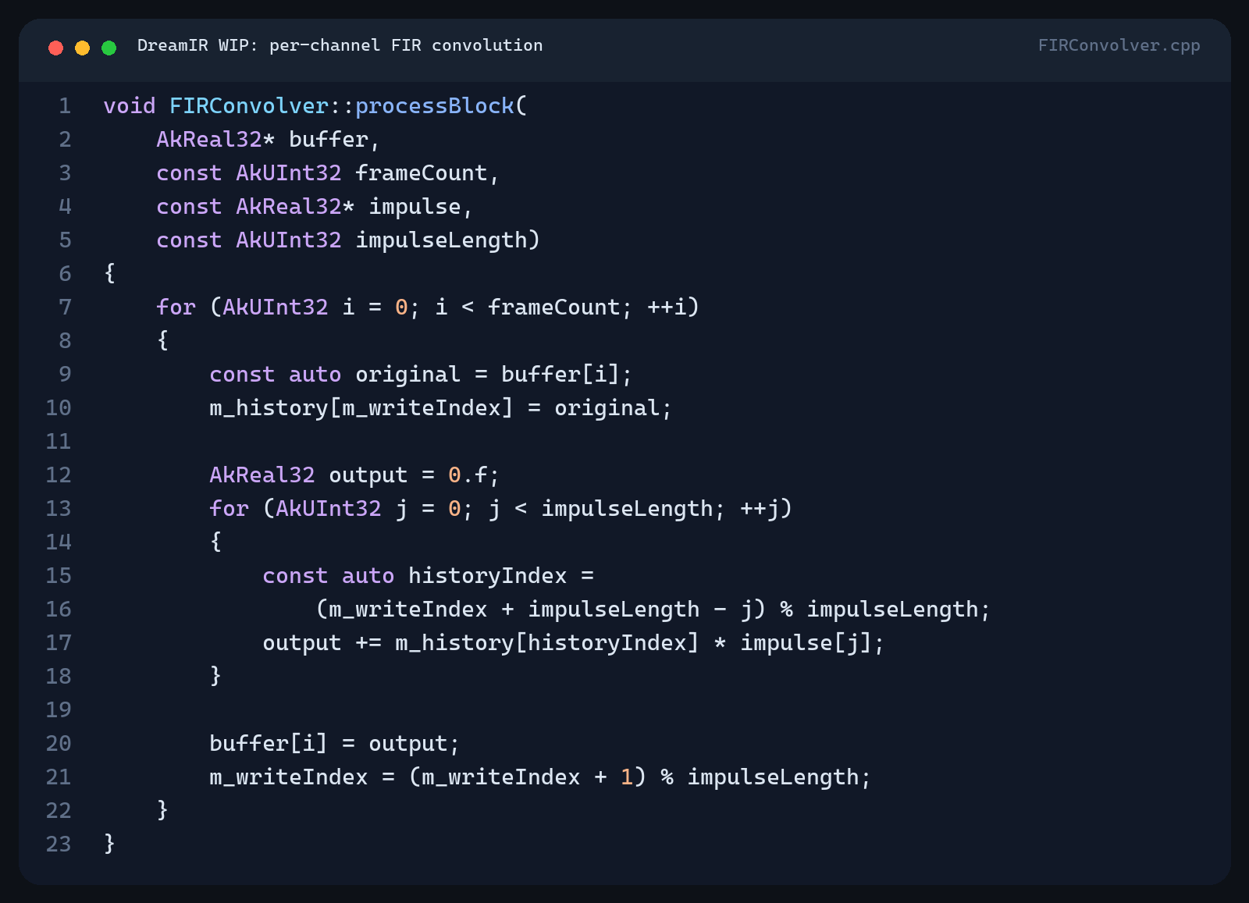The width and height of the screenshot is (1249, 903).
Task: Click line number 19 in the gutter
Action: tap(59, 709)
